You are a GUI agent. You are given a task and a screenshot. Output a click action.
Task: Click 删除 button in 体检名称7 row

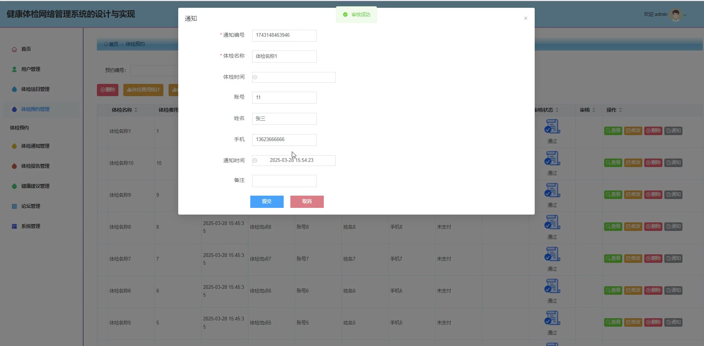pyautogui.click(x=653, y=258)
